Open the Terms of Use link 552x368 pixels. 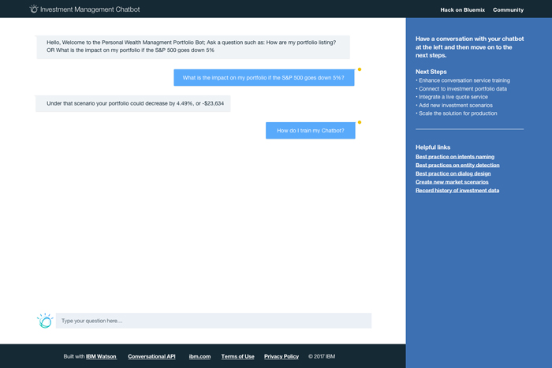coord(237,356)
